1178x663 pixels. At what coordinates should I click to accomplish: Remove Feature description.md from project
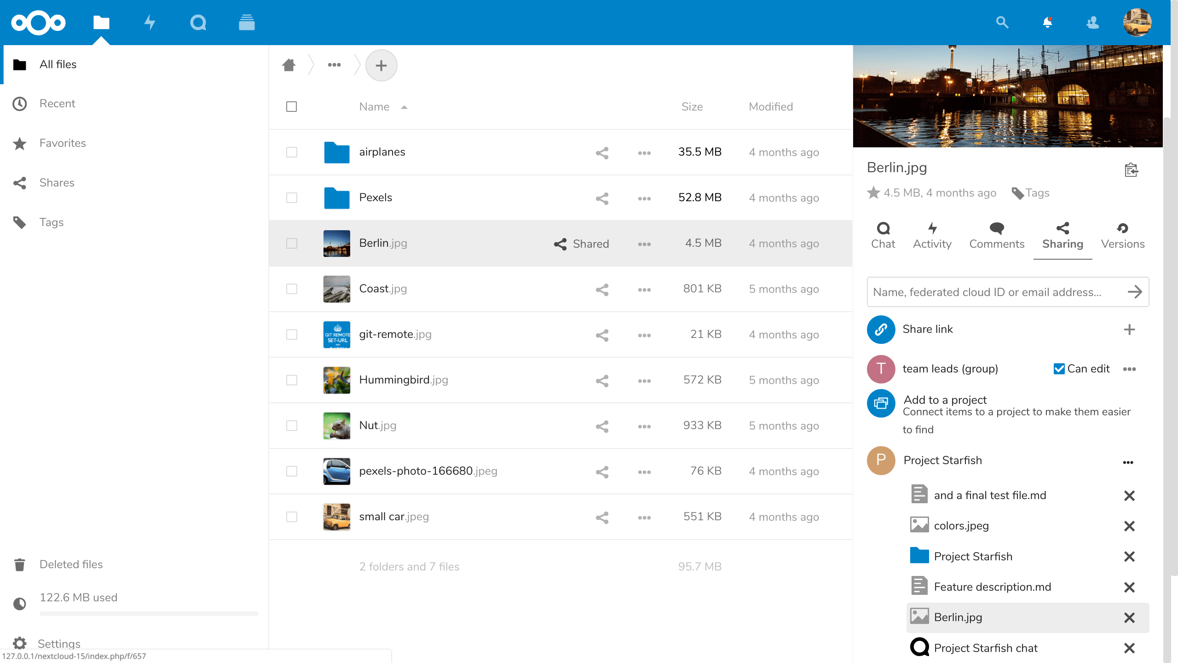click(1129, 587)
